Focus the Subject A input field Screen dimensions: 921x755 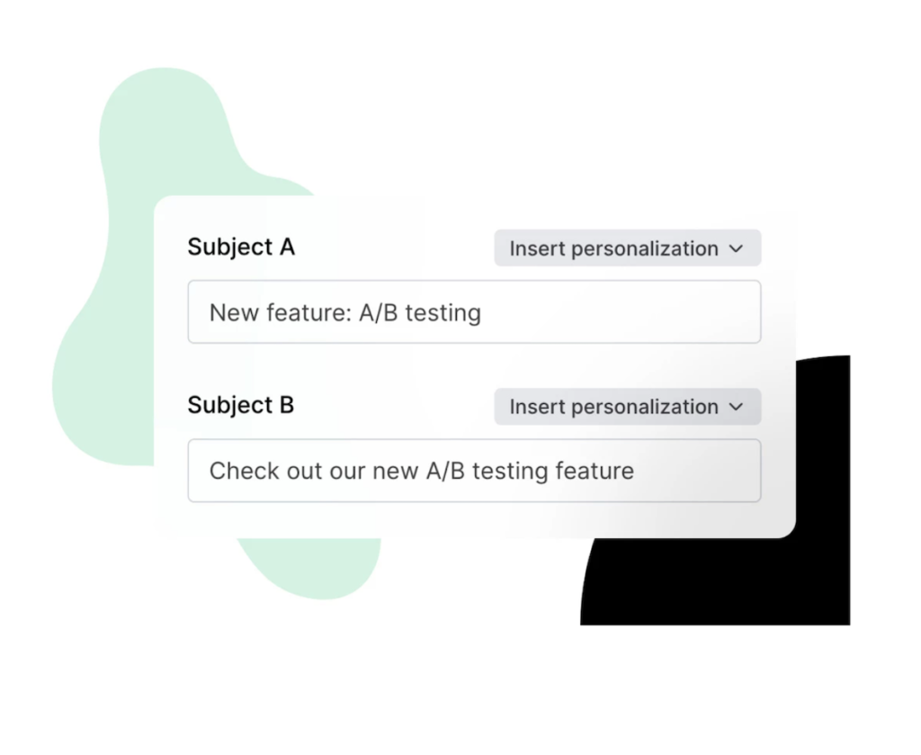tap(474, 312)
